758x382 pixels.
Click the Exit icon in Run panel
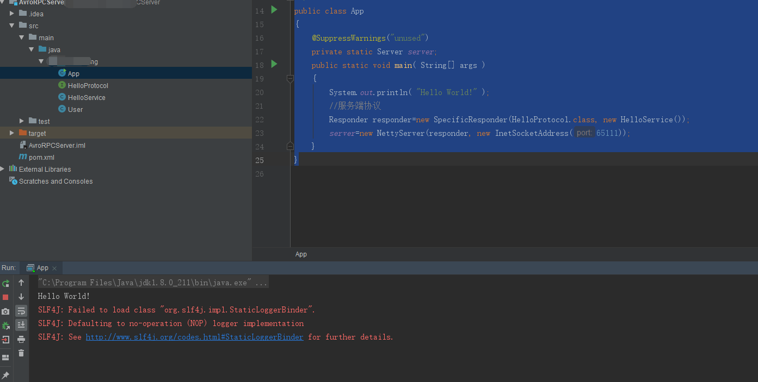click(x=5, y=340)
